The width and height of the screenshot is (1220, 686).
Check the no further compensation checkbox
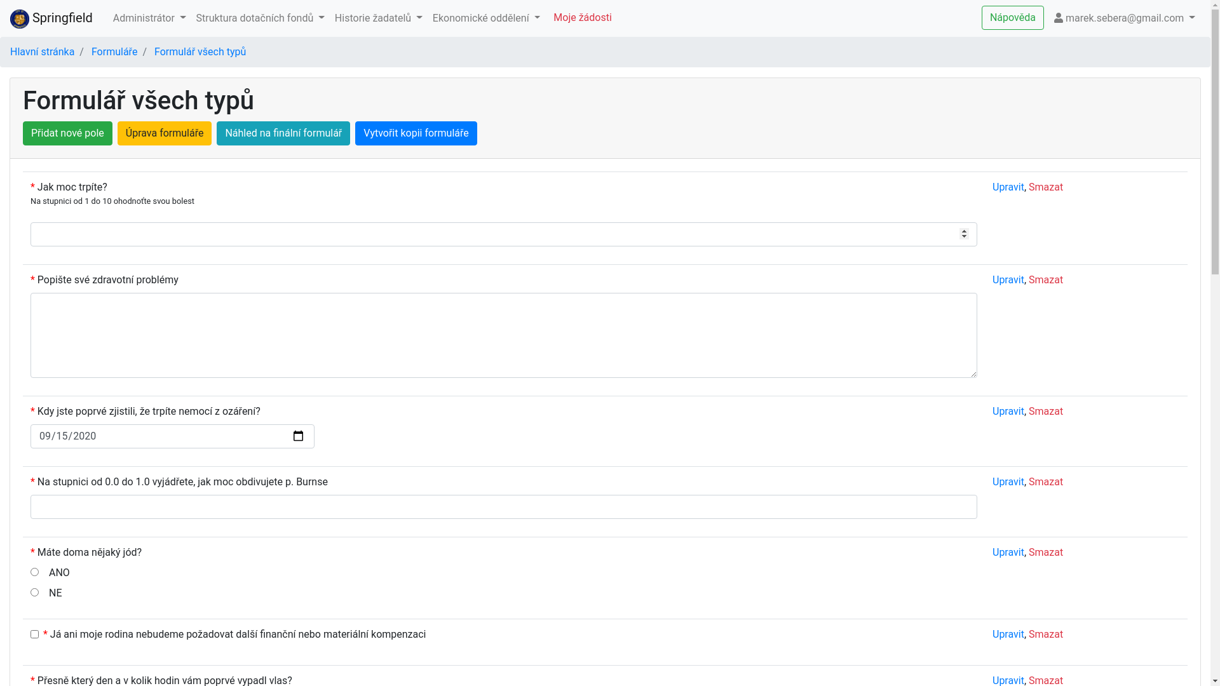[35, 635]
